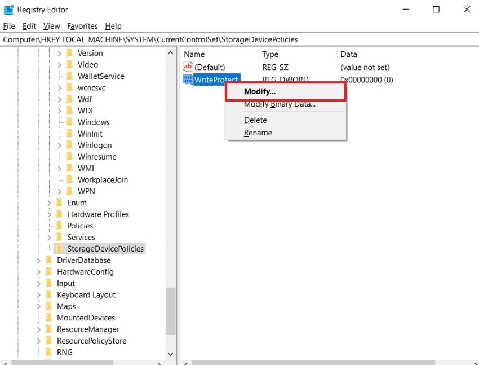
Task: Click the REG_SZ icon beside (Default)
Action: click(187, 67)
